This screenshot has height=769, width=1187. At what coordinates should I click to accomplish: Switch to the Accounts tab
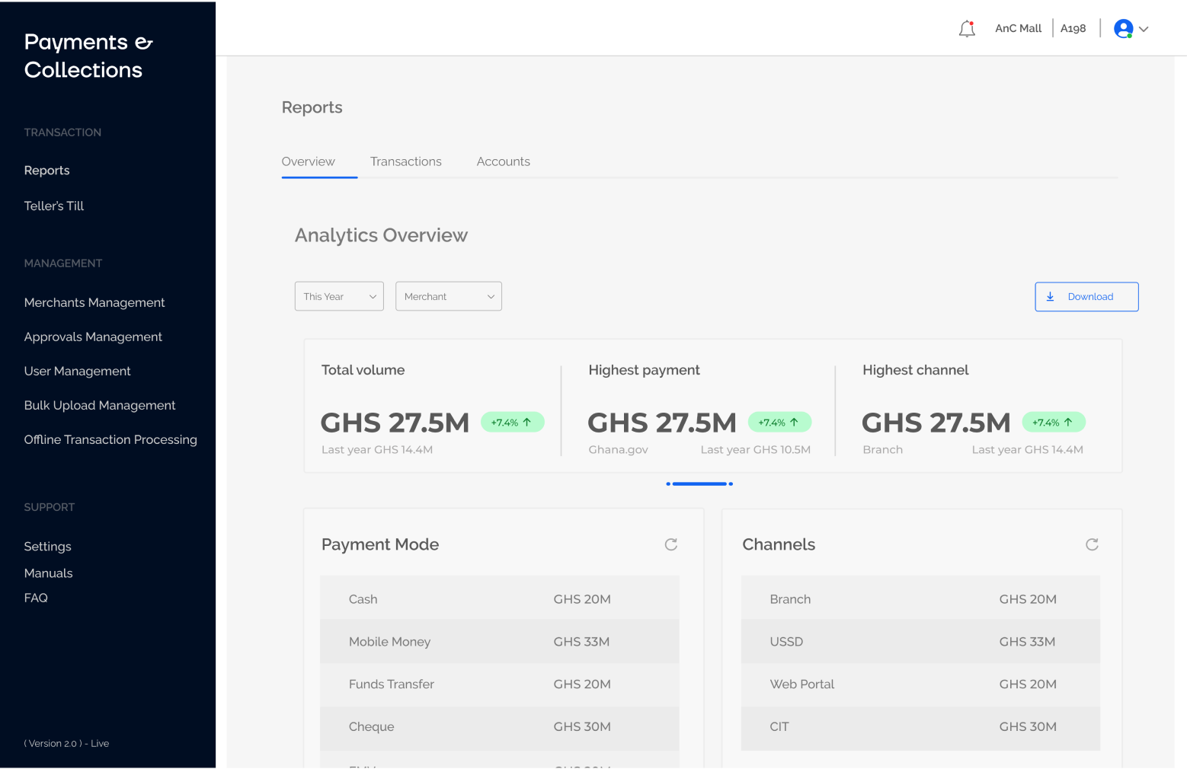[503, 161]
